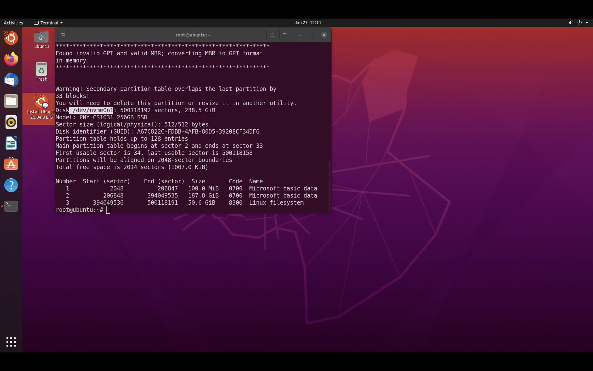Click partition 3 size '50.6 GiB'
593x371 pixels.
coord(202,203)
